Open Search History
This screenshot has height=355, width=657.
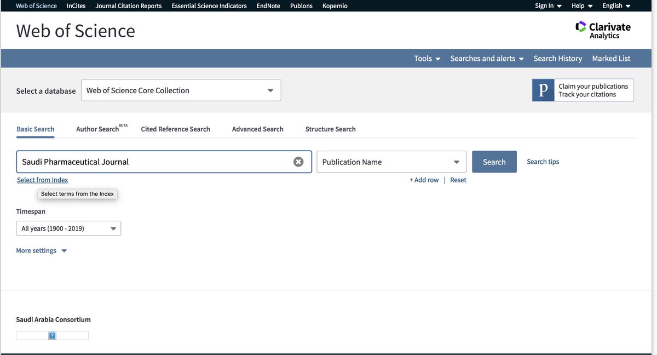tap(557, 58)
